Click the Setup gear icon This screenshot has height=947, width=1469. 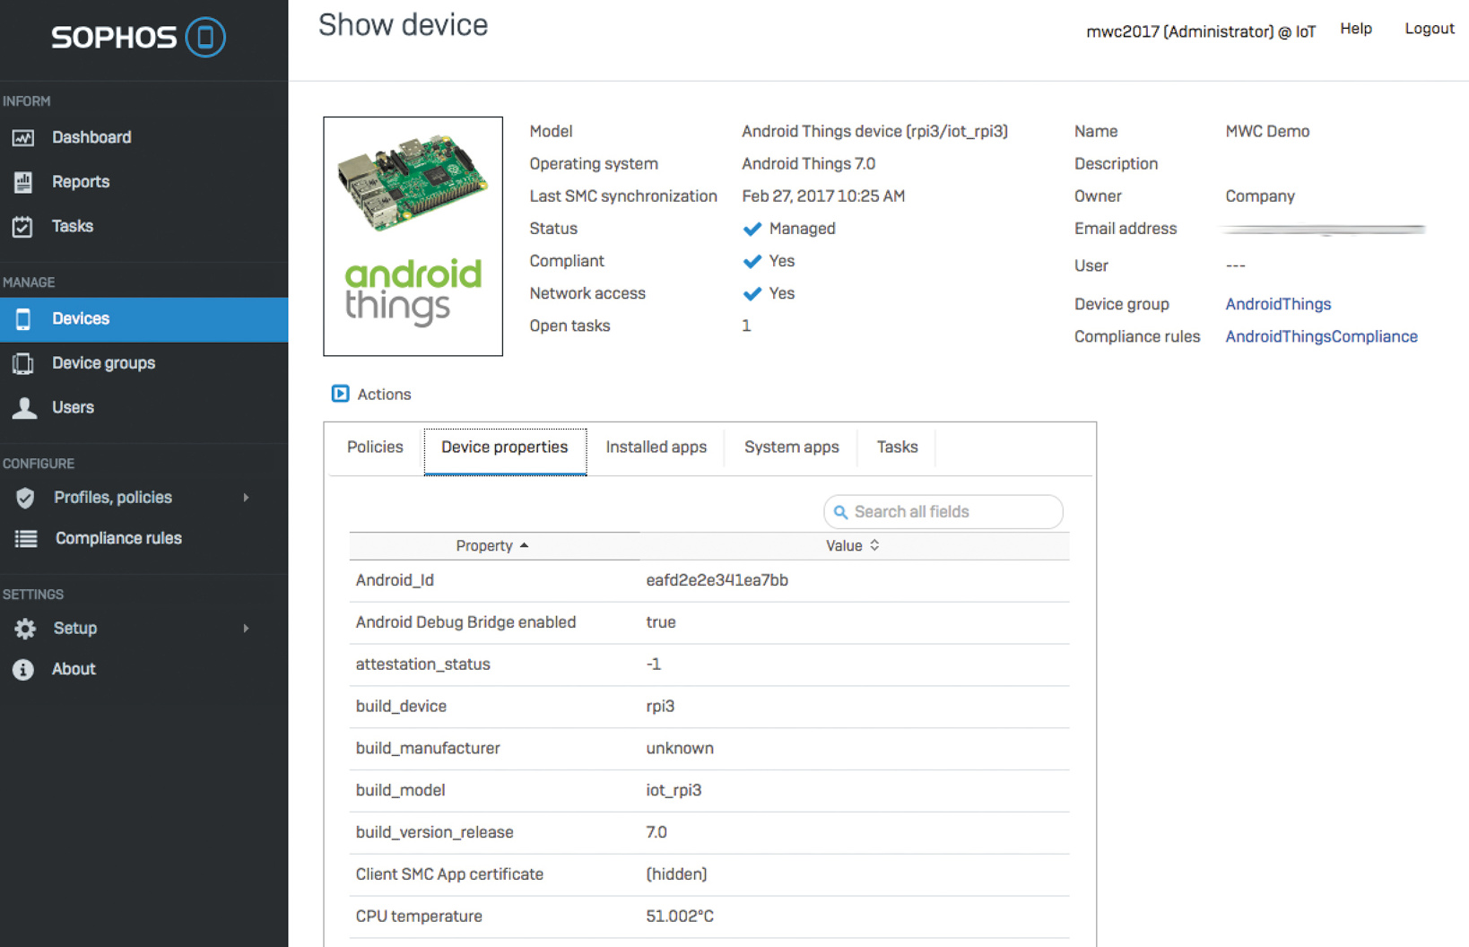pos(25,629)
